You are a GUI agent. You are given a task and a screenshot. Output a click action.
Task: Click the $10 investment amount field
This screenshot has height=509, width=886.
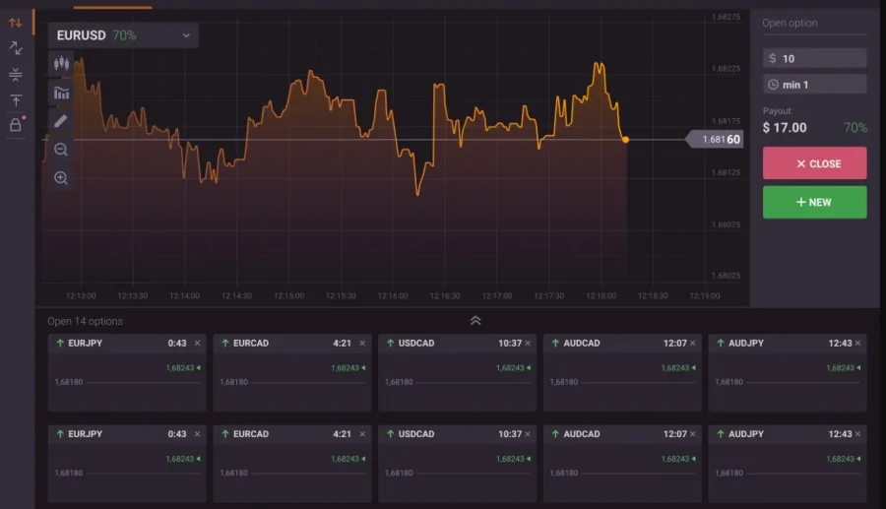(x=814, y=58)
